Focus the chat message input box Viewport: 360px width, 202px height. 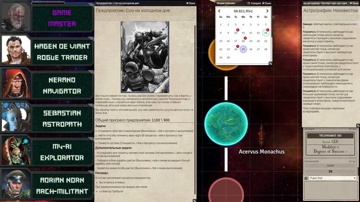(x=330, y=190)
